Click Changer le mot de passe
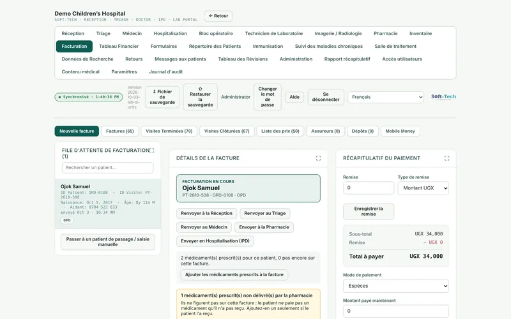This screenshot has width=511, height=319. coord(268,97)
